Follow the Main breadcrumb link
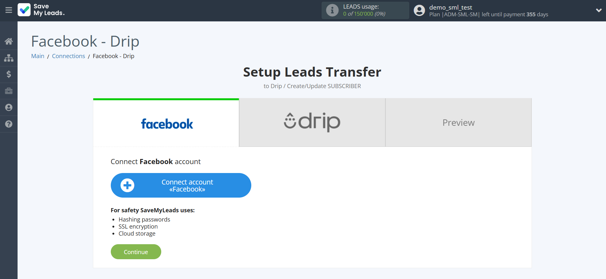Screen dimensions: 606x279 (38, 56)
